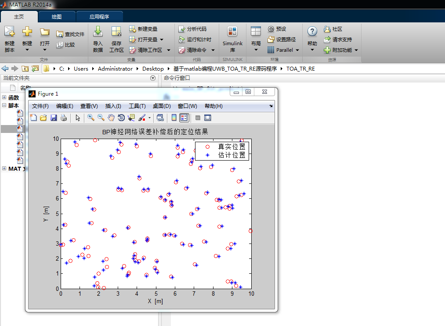Click the Users path segment
Screen dimensions: 445x326
81,68
